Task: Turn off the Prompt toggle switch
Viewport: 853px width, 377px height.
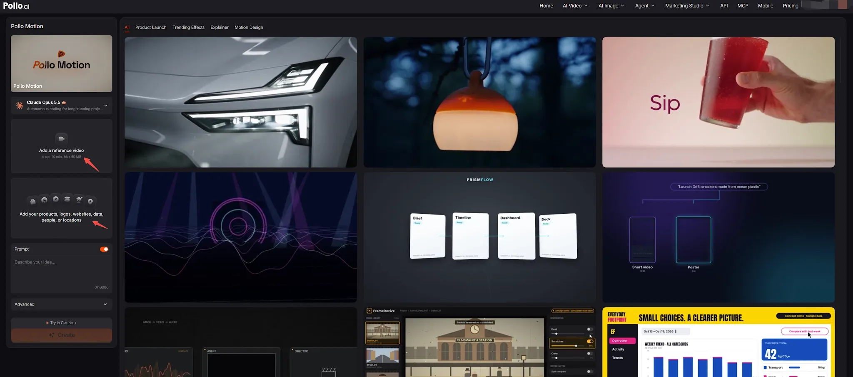Action: point(104,249)
